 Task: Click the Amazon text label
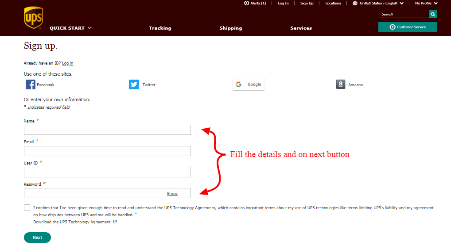[x=355, y=85]
